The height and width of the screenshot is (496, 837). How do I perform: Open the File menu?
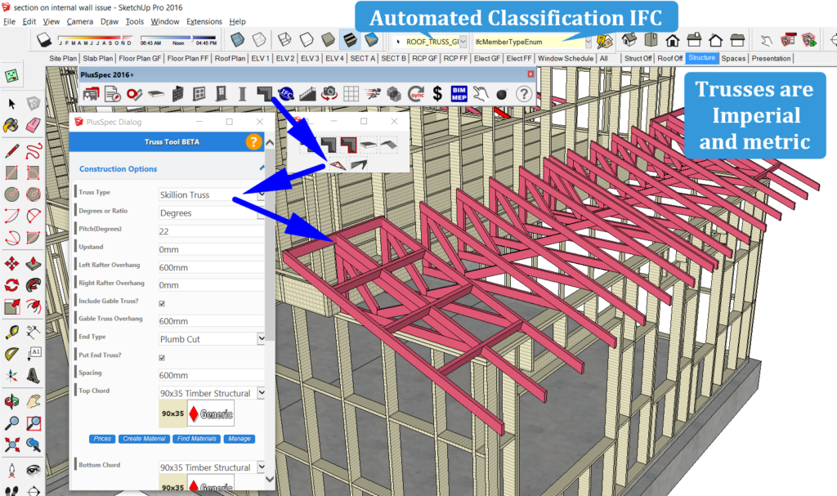click(x=9, y=21)
